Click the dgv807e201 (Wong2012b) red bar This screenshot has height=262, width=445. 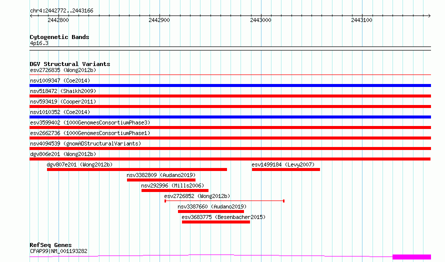137,169
